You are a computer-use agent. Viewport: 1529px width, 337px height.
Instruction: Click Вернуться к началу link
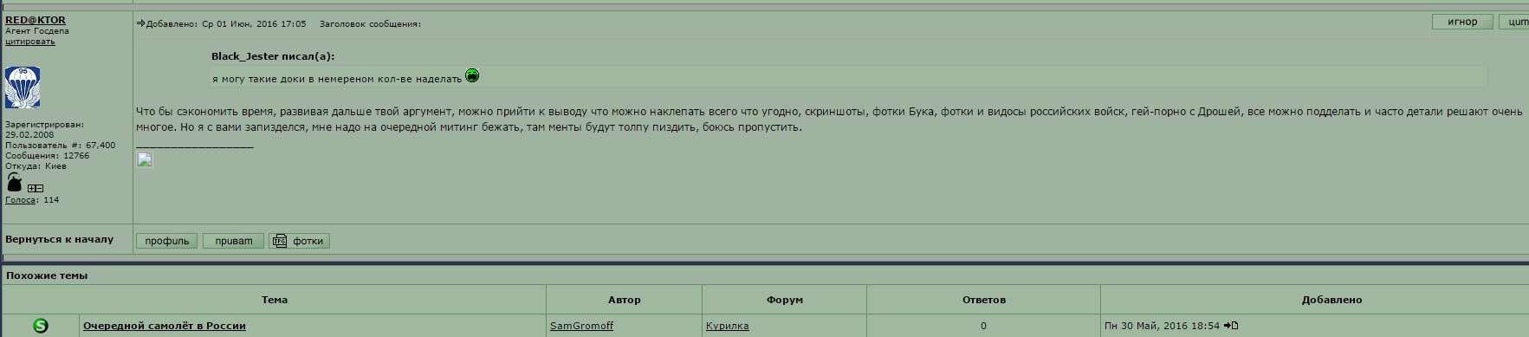[60, 239]
